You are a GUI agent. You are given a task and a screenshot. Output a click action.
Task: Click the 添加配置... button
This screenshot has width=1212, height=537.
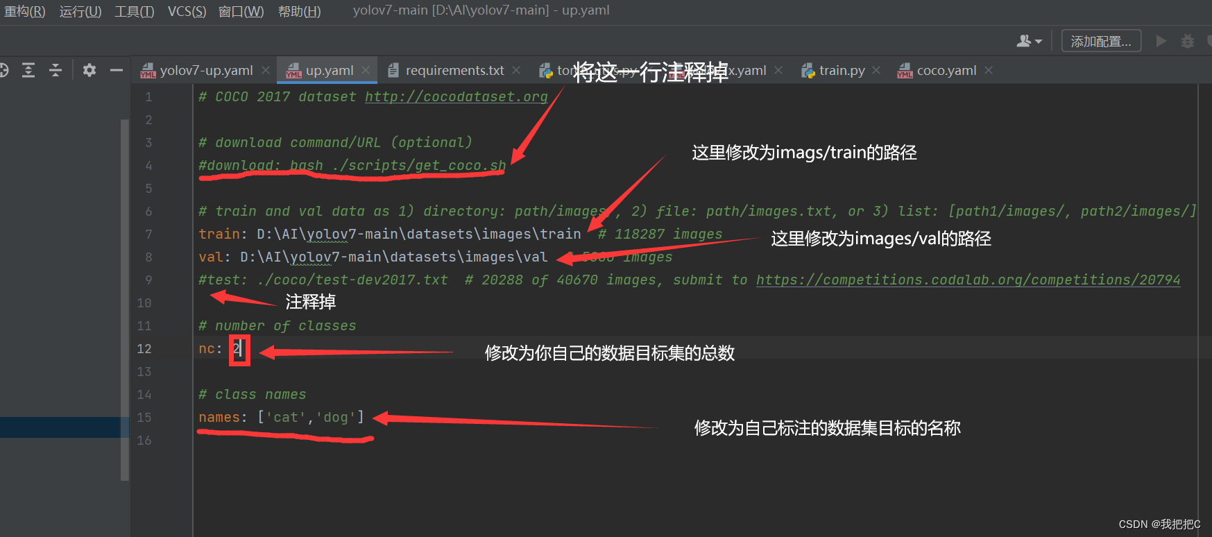pyautogui.click(x=1101, y=41)
